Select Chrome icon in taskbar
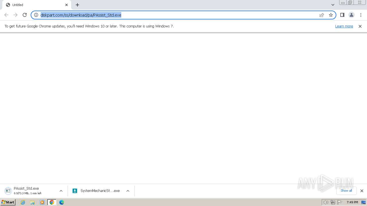The width and height of the screenshot is (367, 206). (52, 202)
